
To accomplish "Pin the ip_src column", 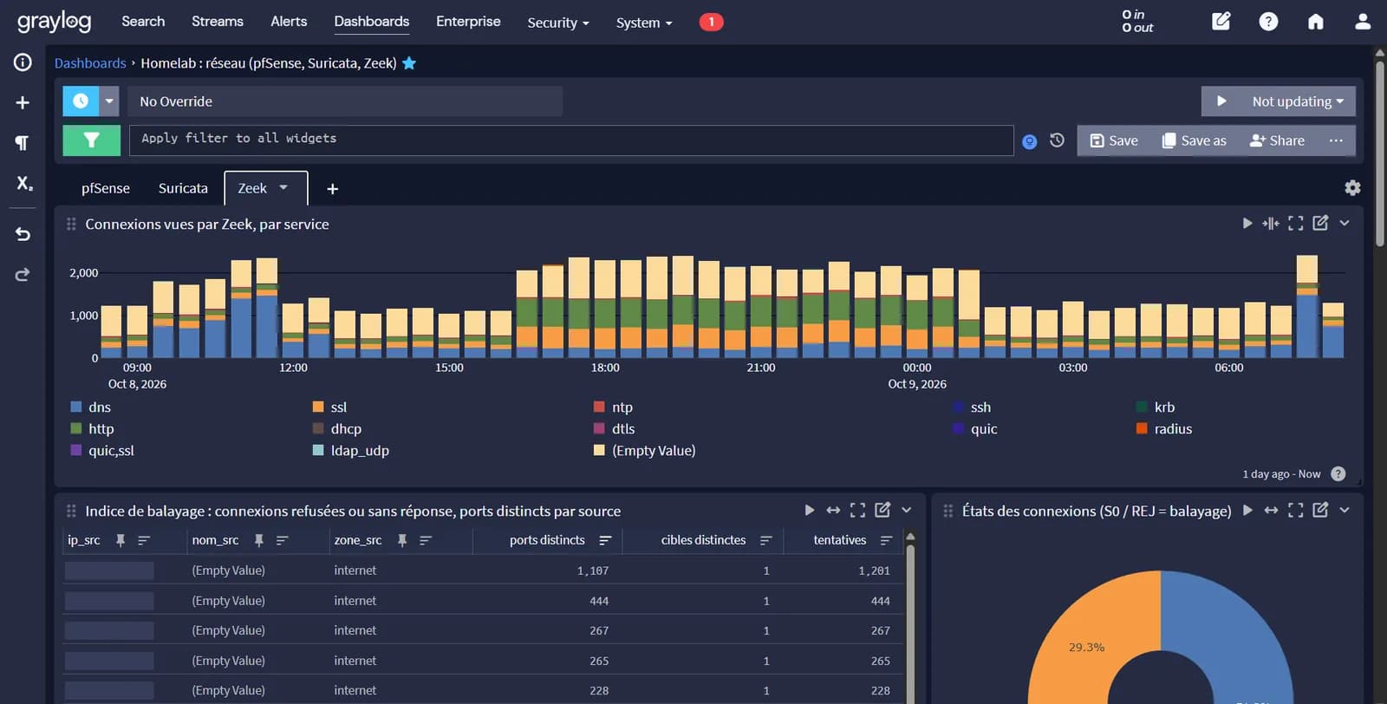I will [120, 540].
